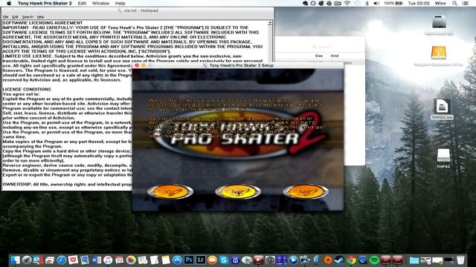476x267 pixels.
Task: Sort Finder list by Size column
Action: (319, 56)
